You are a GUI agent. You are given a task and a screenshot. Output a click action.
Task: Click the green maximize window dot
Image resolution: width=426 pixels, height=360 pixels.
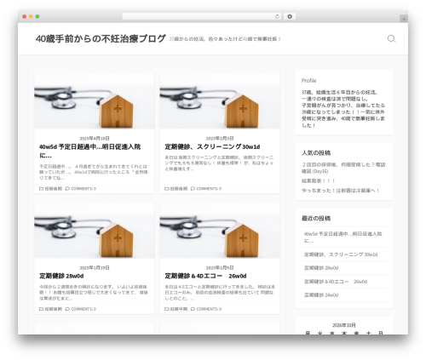[x=37, y=17]
